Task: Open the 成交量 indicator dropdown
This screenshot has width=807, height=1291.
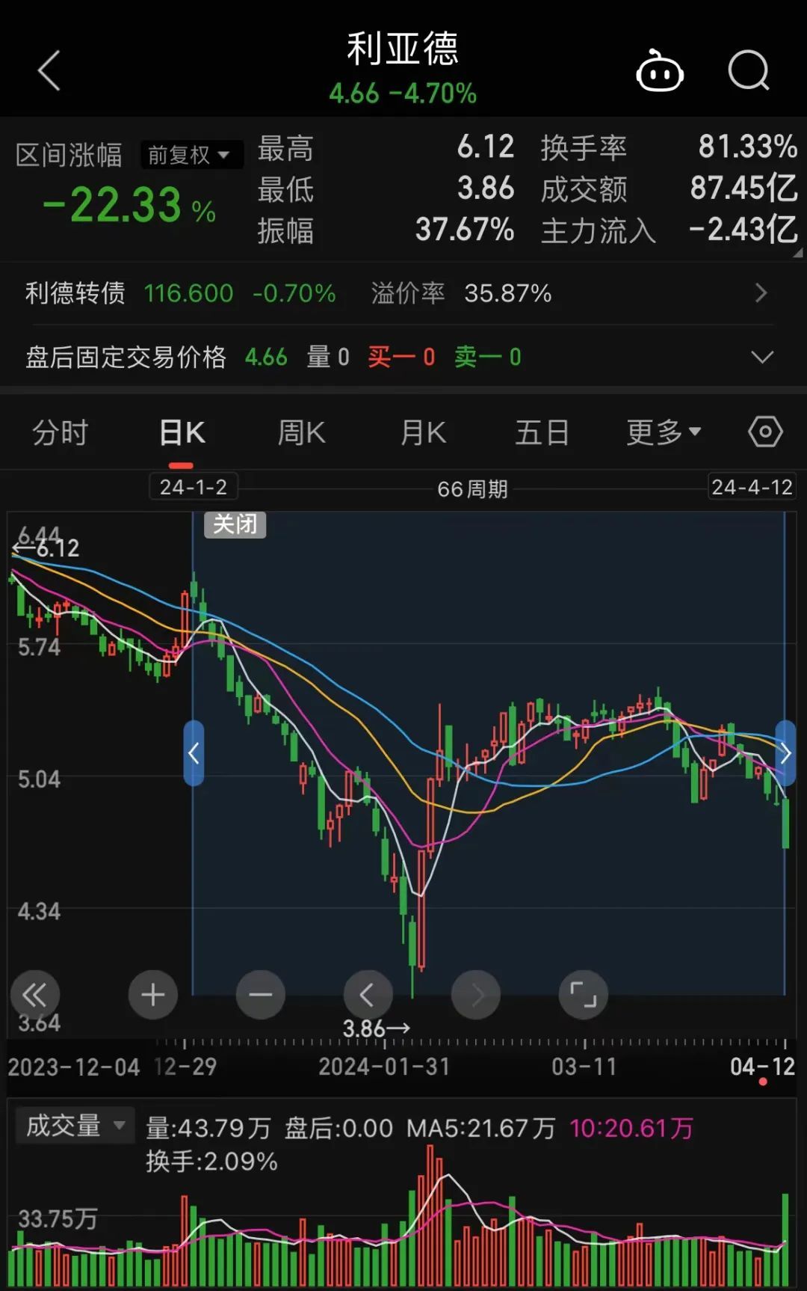Action: (75, 1126)
